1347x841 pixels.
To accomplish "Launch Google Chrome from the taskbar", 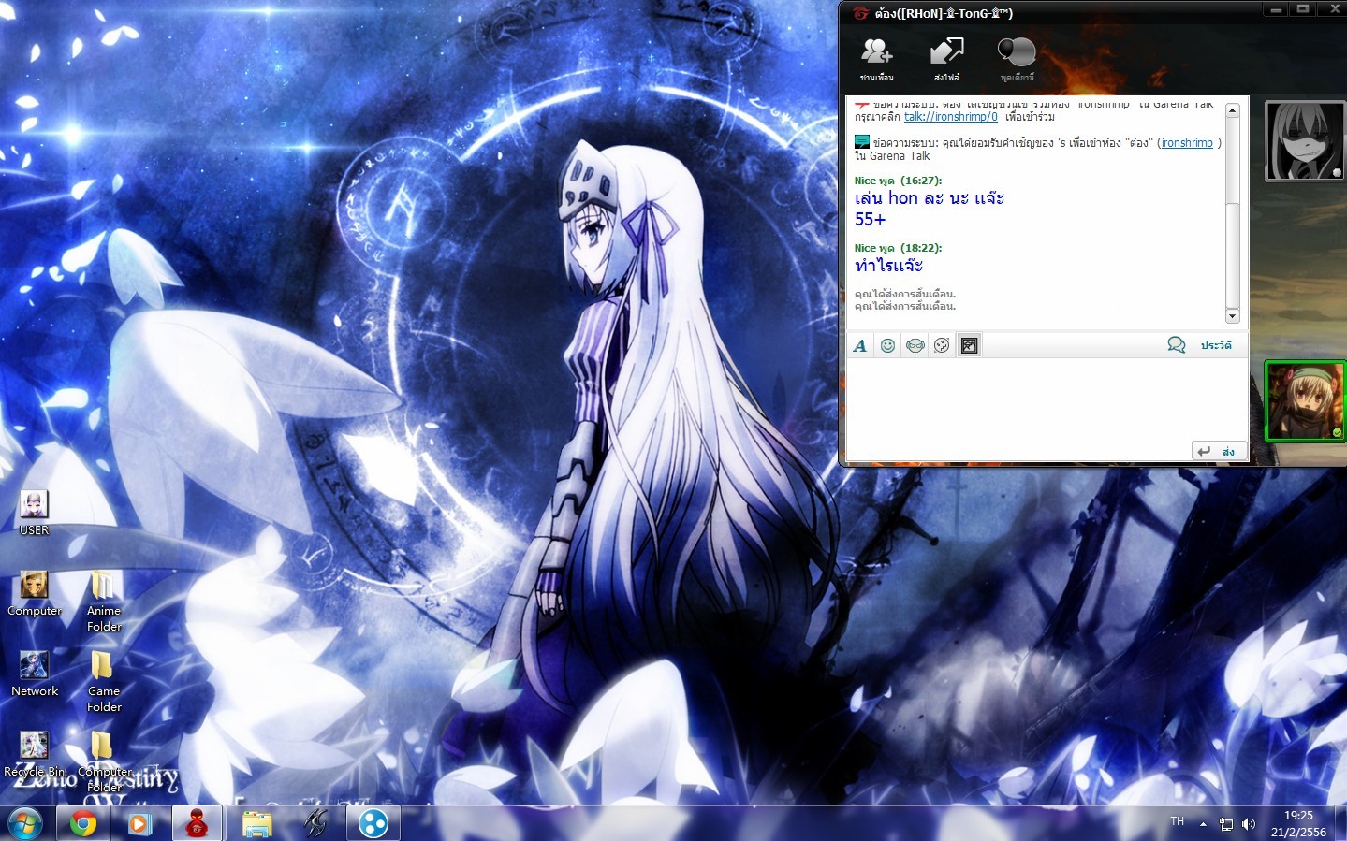I will (82, 824).
